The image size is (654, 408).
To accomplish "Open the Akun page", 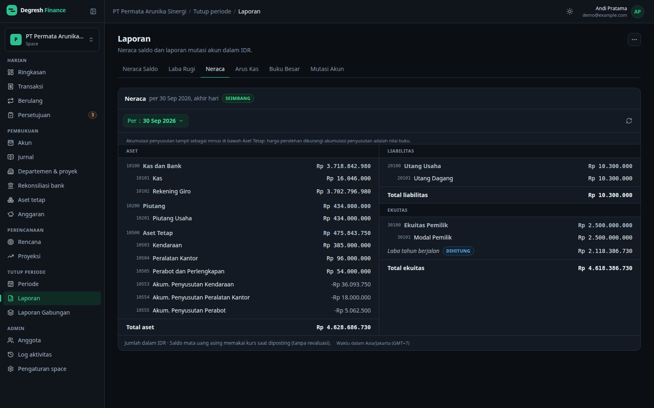I will pos(52,143).
